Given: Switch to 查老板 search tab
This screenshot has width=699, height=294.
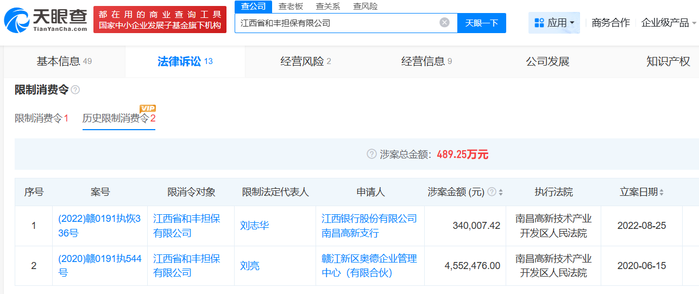Looking at the screenshot, I should coord(291,7).
